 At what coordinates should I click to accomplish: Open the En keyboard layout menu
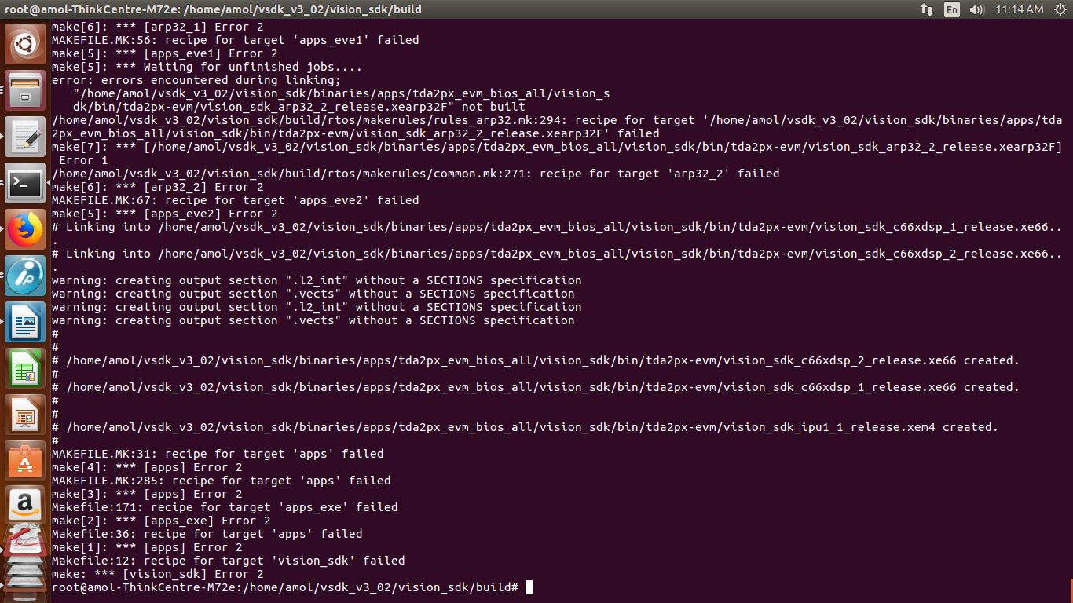[x=952, y=9]
